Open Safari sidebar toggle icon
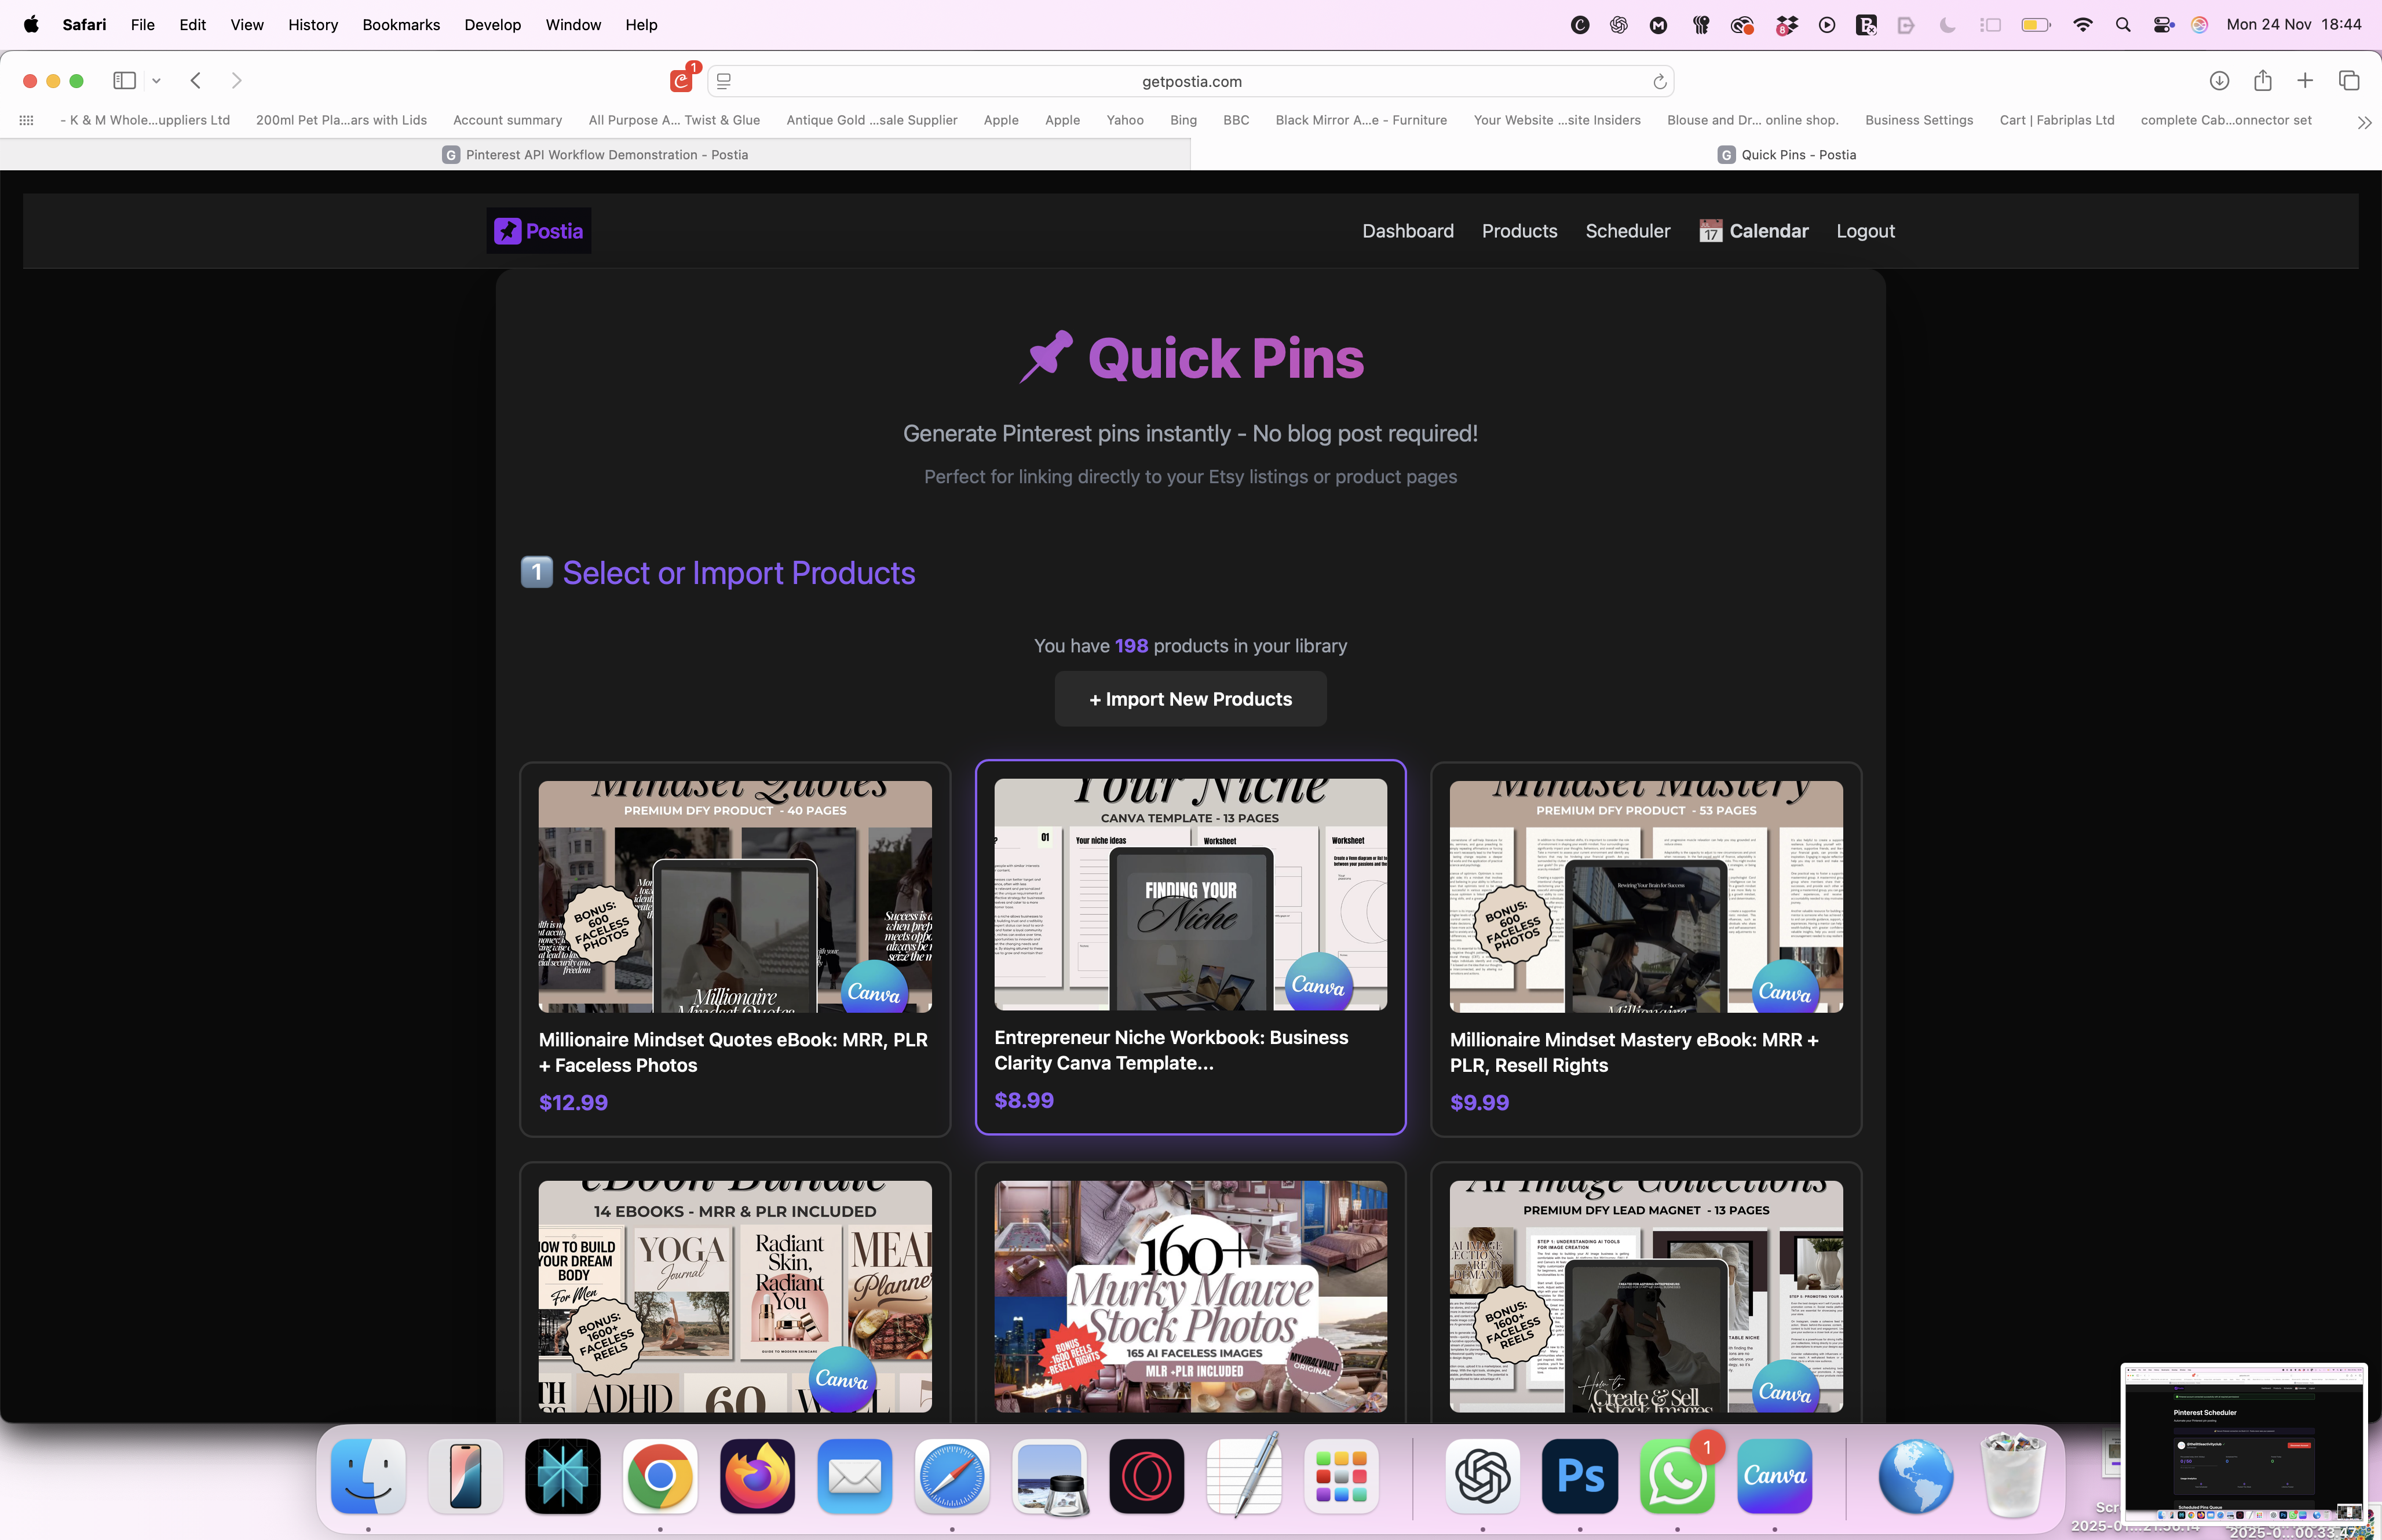Screen dimensions: 2382x1540 point(125,81)
